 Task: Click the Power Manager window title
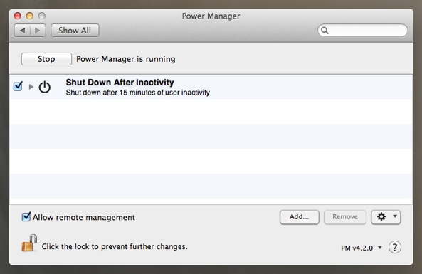click(x=211, y=16)
